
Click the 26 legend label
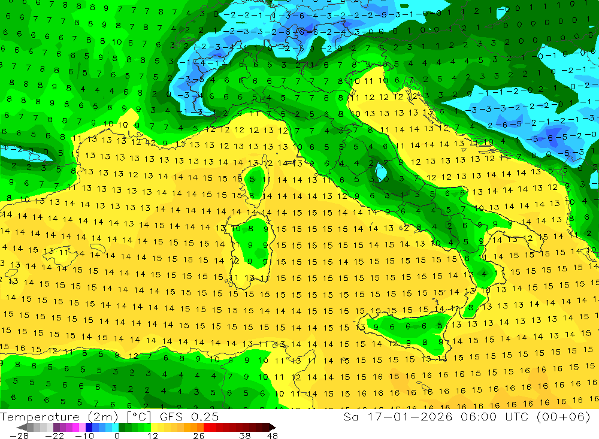[x=199, y=435]
